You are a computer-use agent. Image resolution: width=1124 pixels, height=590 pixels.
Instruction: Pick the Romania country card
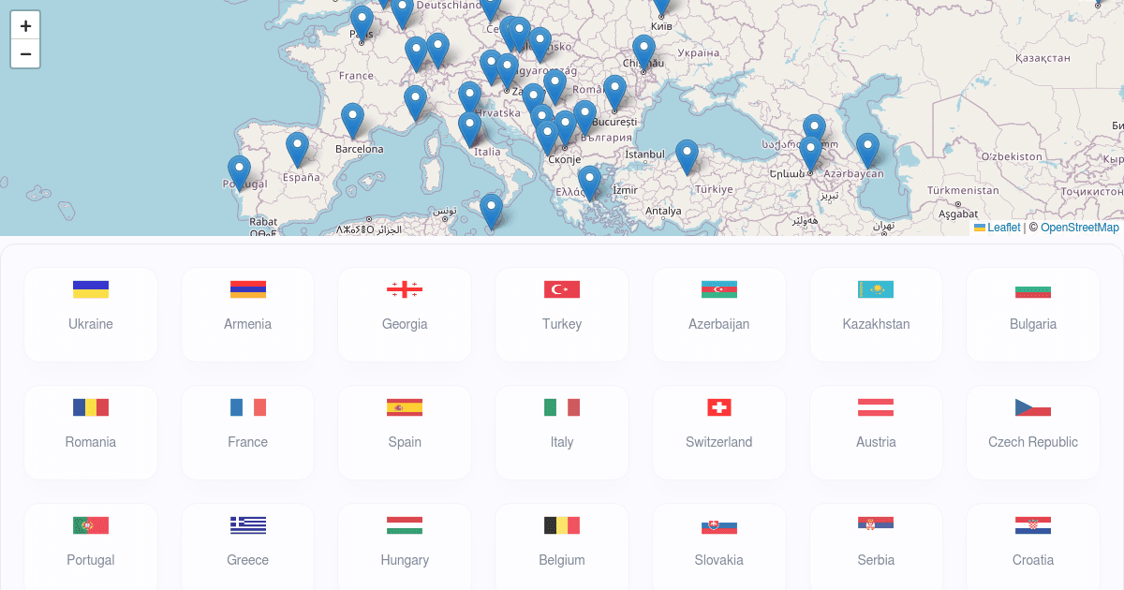[x=91, y=433]
